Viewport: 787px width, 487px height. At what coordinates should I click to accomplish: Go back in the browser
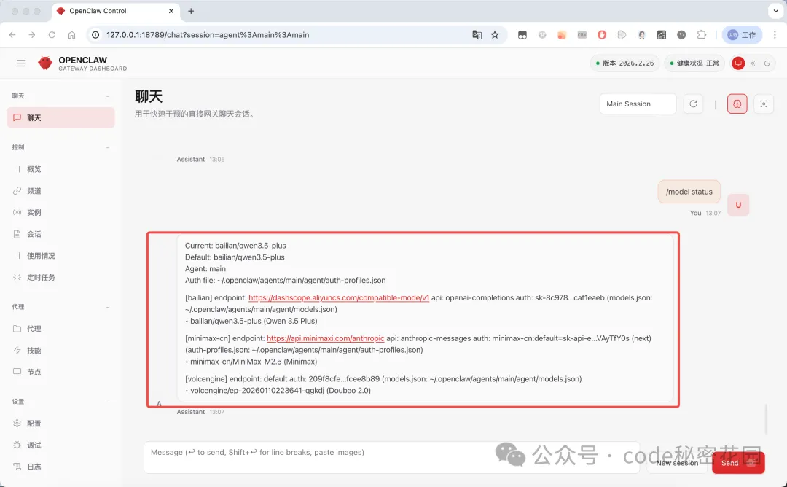(12, 35)
